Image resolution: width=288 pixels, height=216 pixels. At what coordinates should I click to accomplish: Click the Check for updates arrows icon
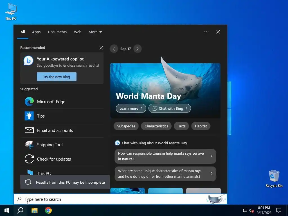coord(29,159)
